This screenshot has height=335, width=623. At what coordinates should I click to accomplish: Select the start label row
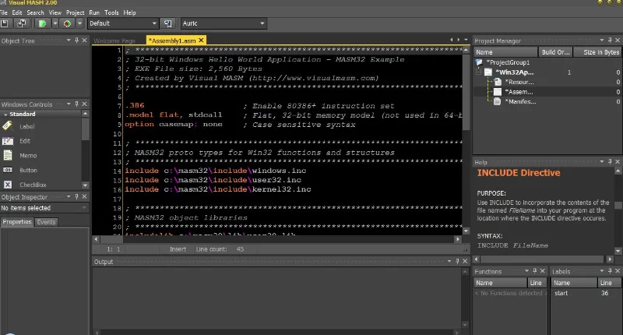tap(586, 293)
